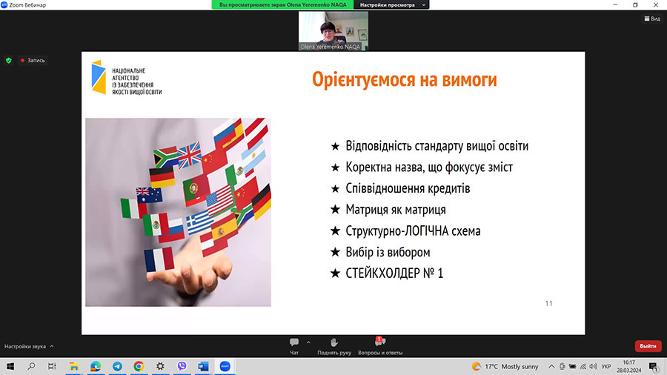The image size is (667, 375).
Task: Open network Wi-Fi tray icon
Action: pyautogui.click(x=583, y=366)
